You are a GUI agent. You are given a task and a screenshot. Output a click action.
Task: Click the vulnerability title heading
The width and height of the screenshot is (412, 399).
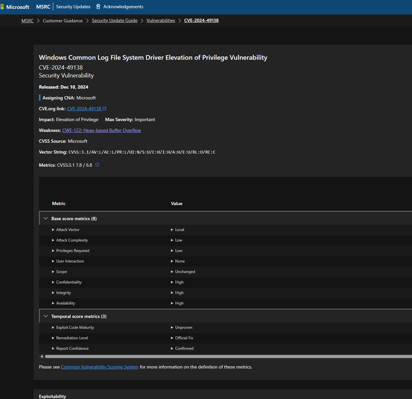point(153,57)
